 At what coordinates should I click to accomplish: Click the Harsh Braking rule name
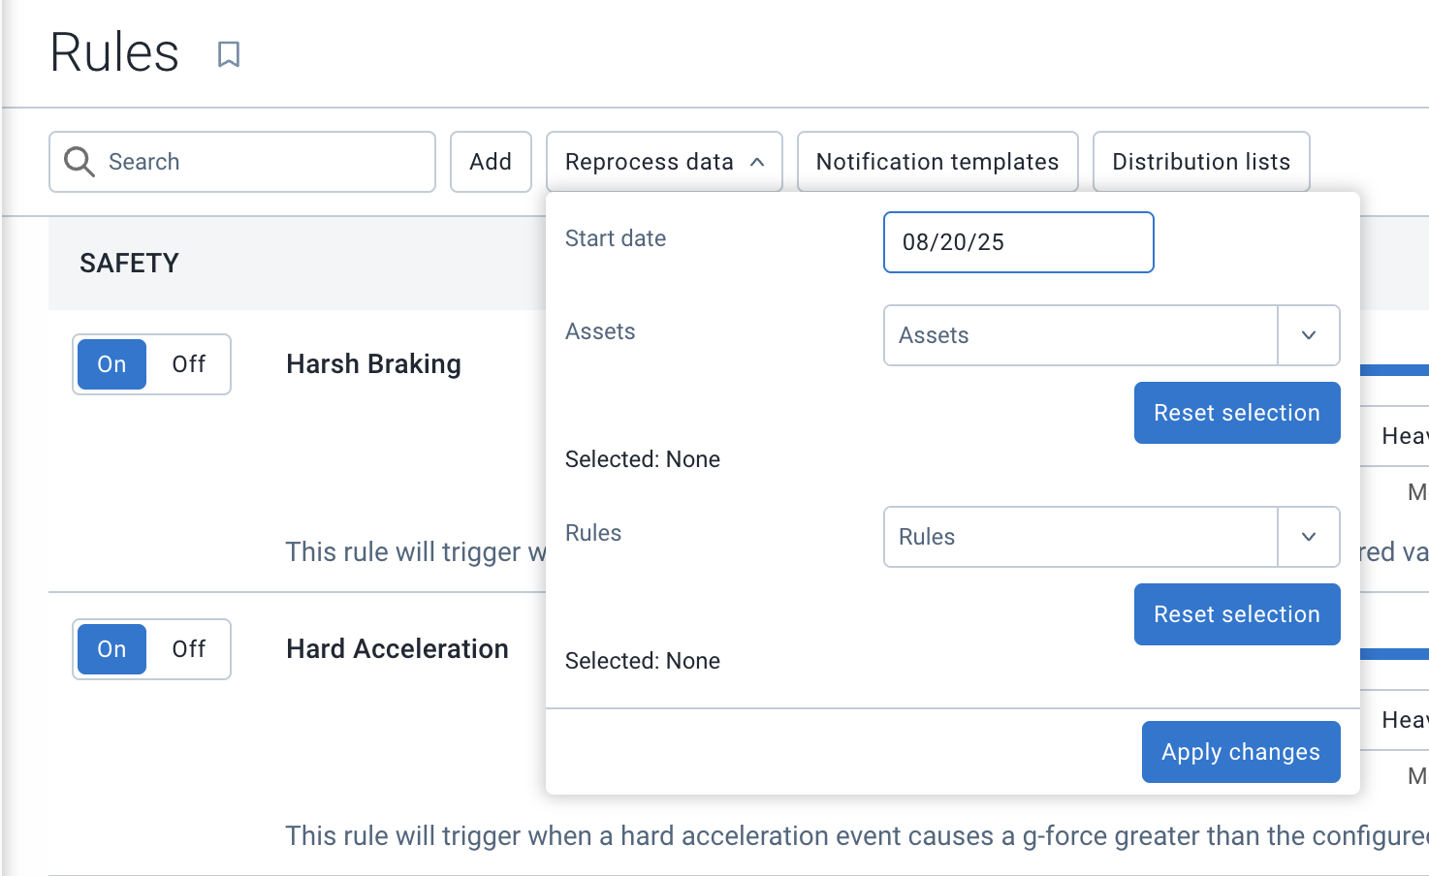[x=373, y=363]
